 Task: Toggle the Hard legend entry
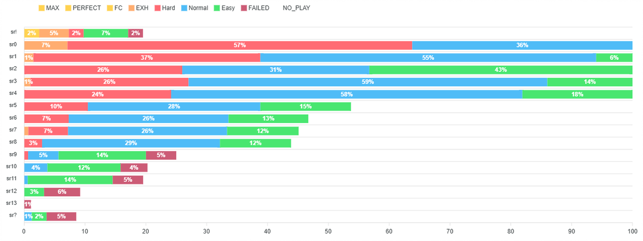click(x=163, y=8)
